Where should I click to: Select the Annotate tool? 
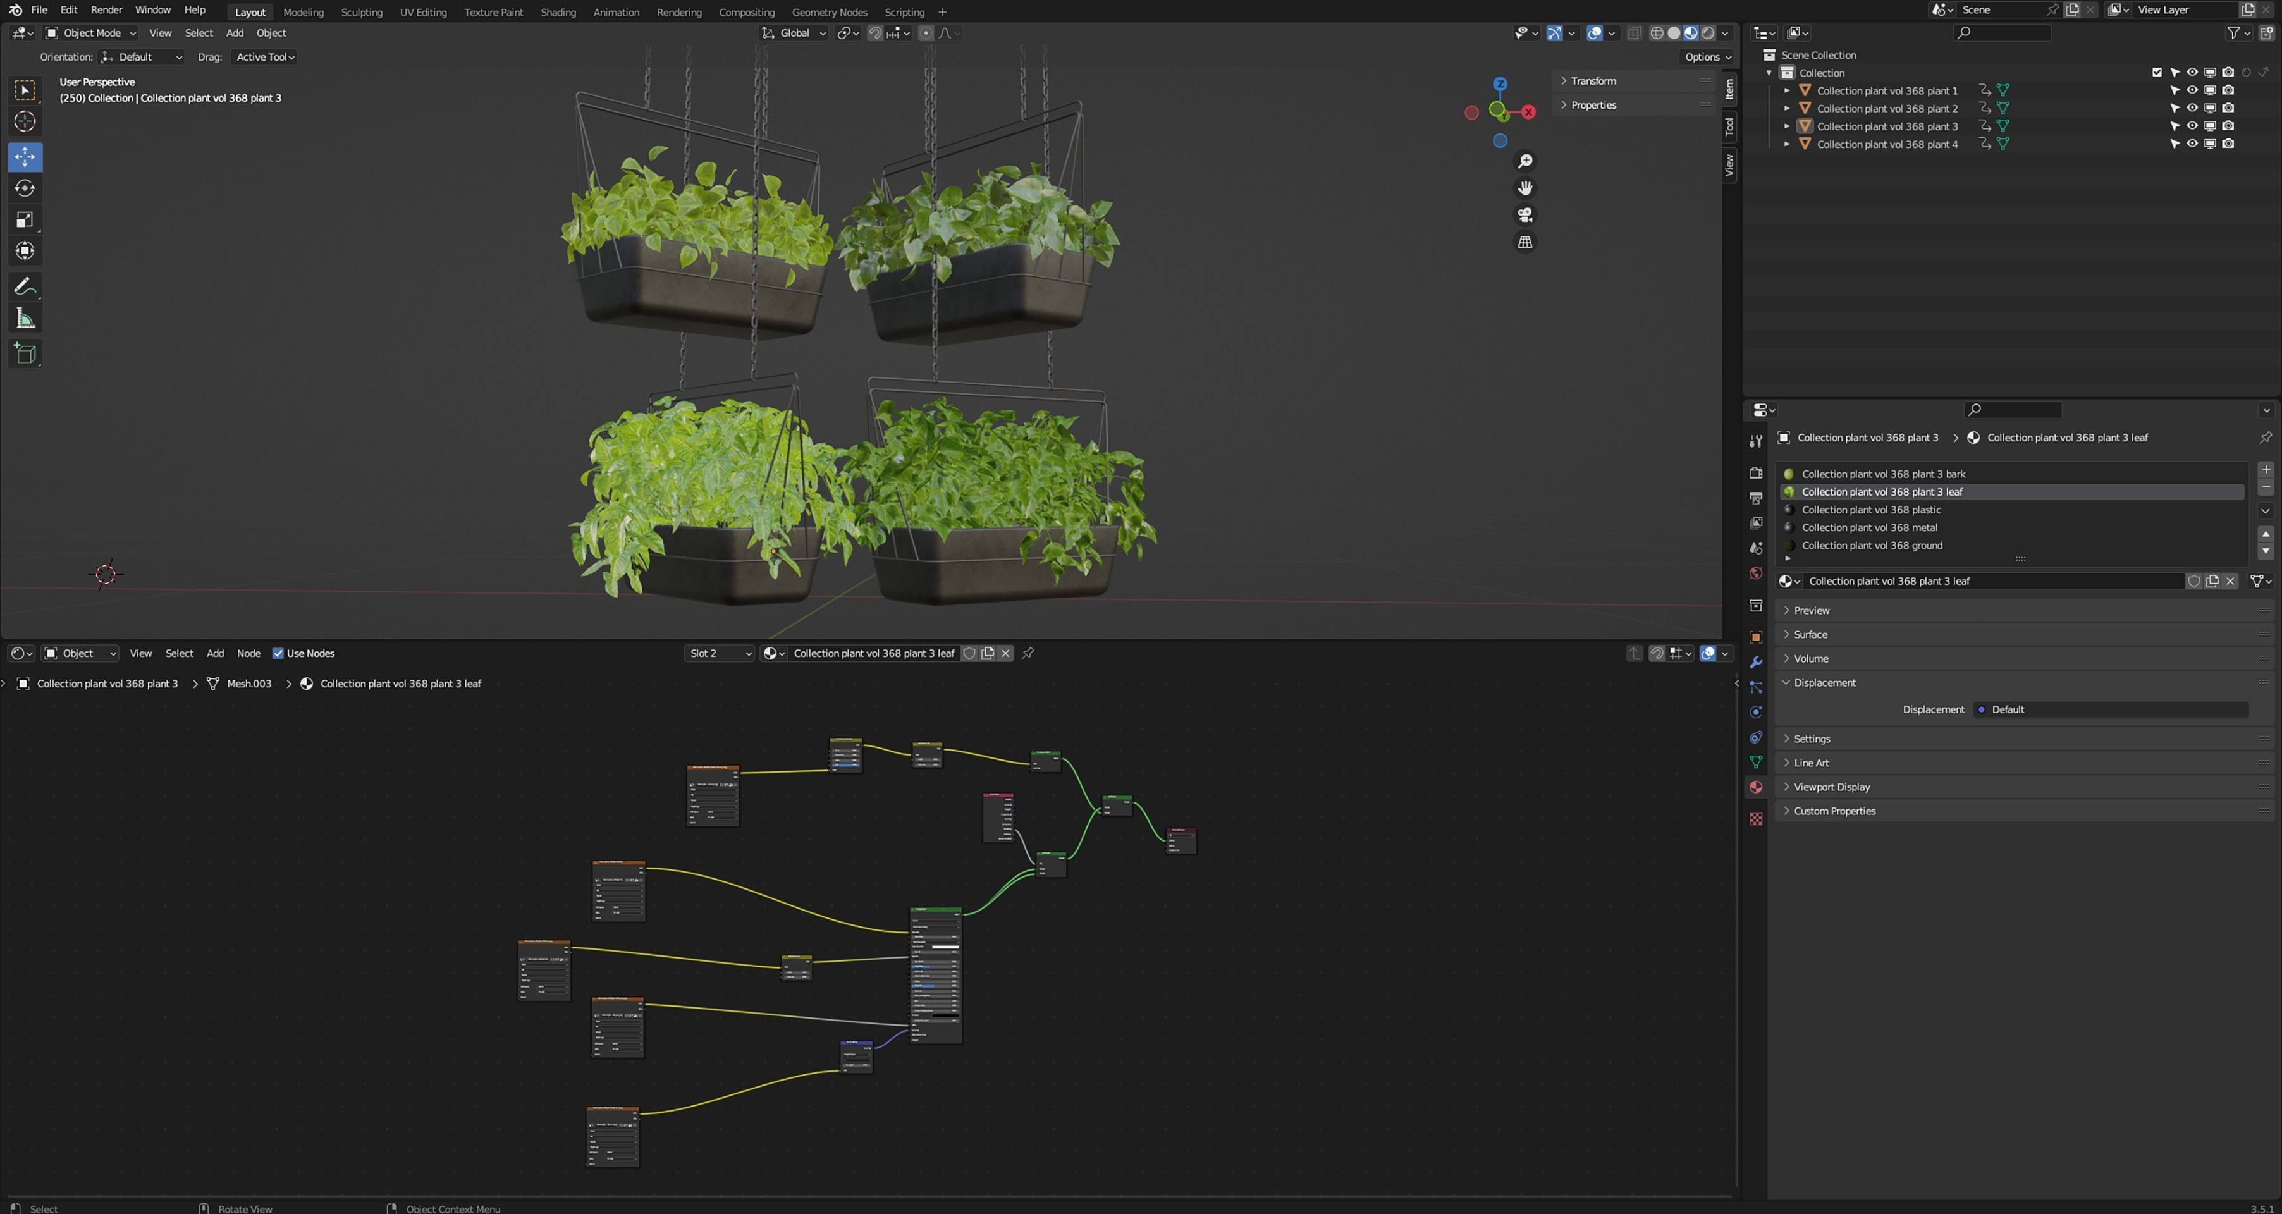(25, 286)
